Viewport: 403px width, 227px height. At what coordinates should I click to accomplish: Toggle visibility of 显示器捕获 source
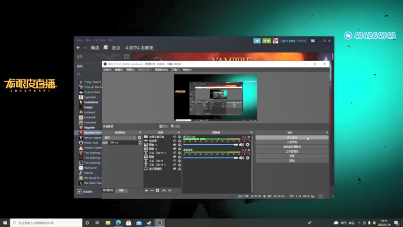[x=174, y=169]
